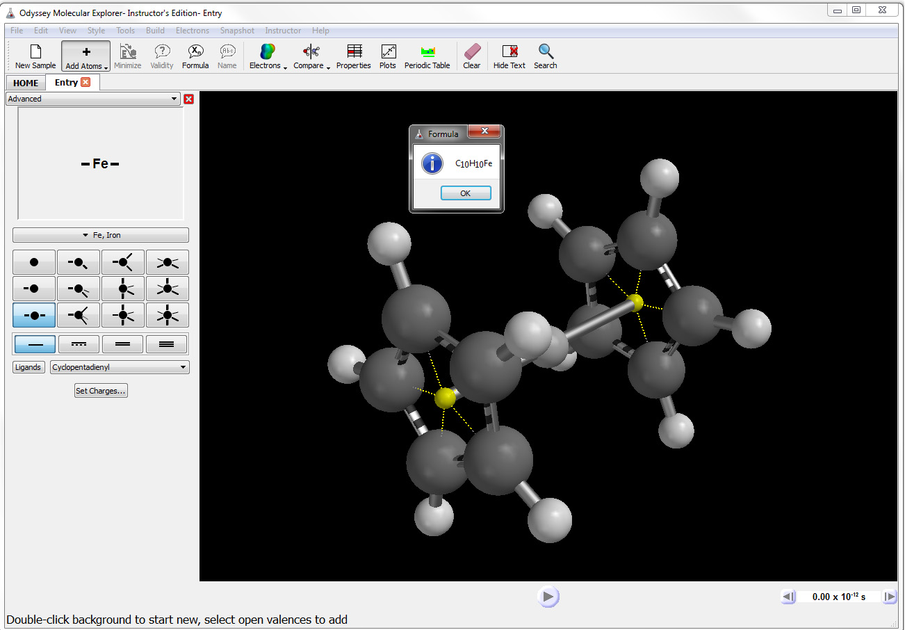Open the Cyclopentadienyl ligand dropdown
This screenshot has height=630, width=905.
(120, 367)
